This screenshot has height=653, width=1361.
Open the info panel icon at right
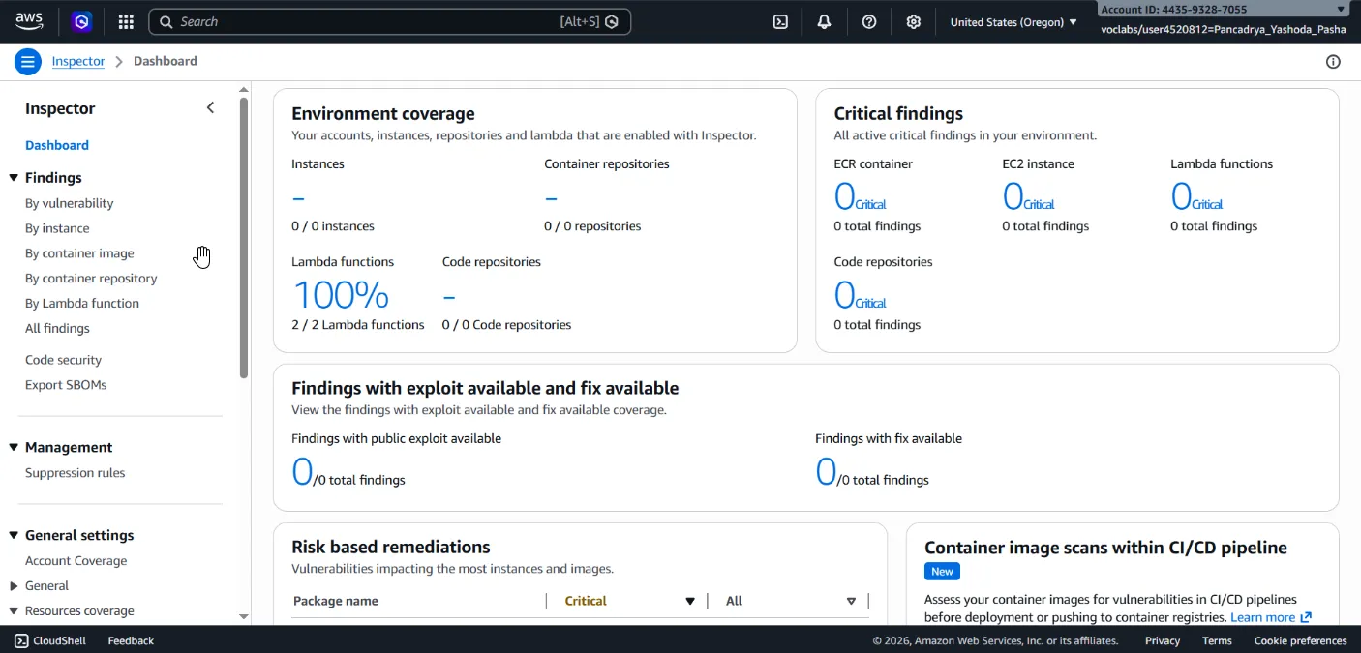coord(1333,61)
